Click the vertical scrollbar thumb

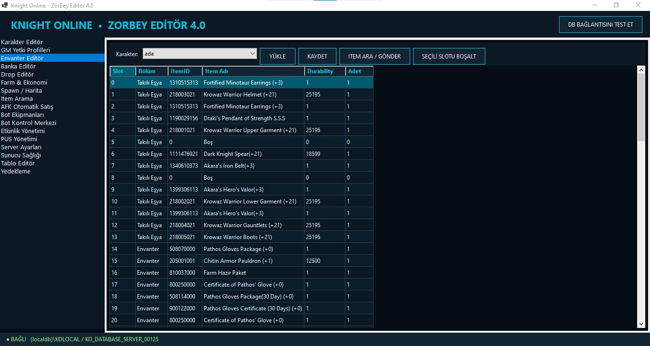(641, 107)
